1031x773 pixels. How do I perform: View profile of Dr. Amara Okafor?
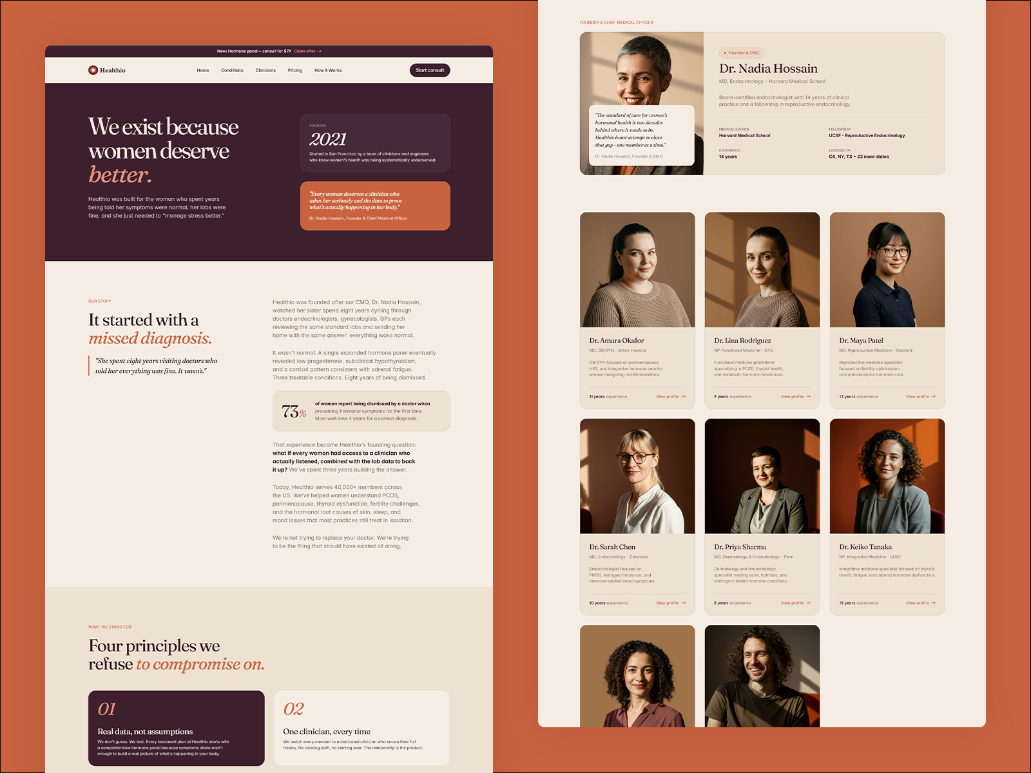click(x=671, y=397)
